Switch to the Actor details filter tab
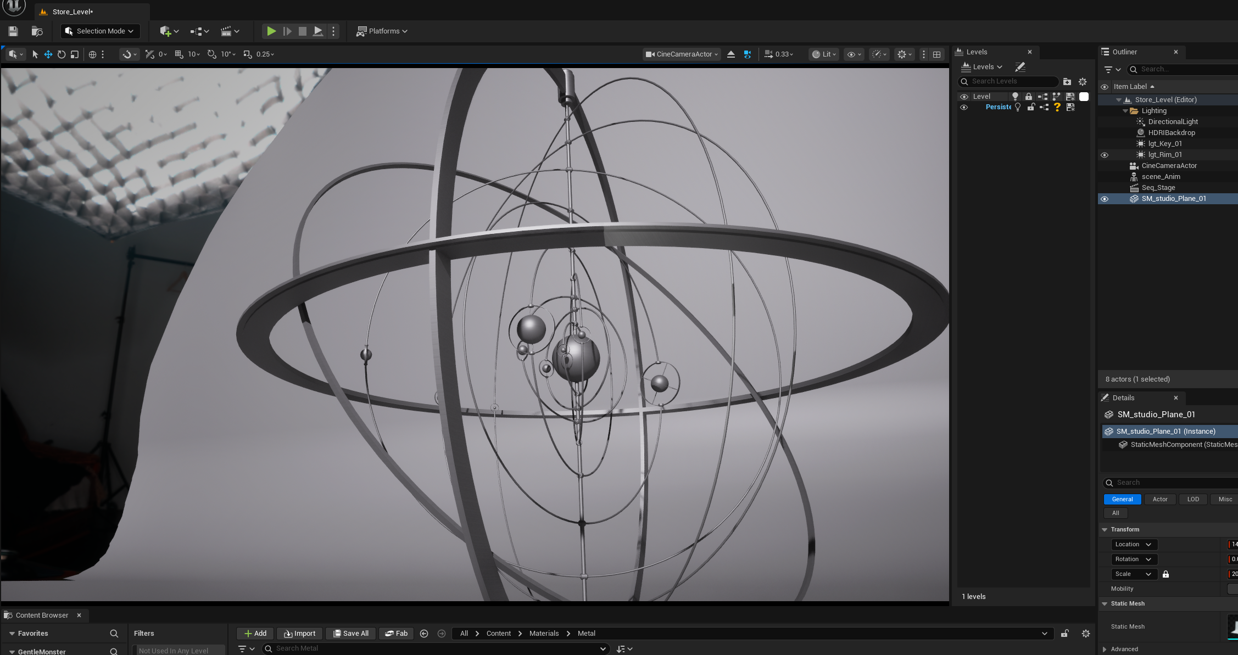Image resolution: width=1238 pixels, height=655 pixels. pyautogui.click(x=1159, y=499)
